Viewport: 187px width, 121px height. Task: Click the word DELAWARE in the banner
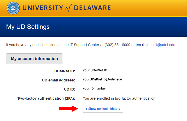click(92, 8)
